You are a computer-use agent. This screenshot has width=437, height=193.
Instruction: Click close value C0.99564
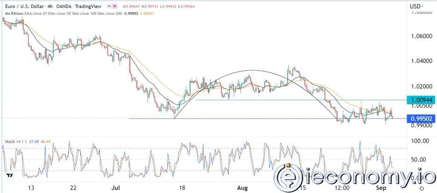(x=186, y=6)
